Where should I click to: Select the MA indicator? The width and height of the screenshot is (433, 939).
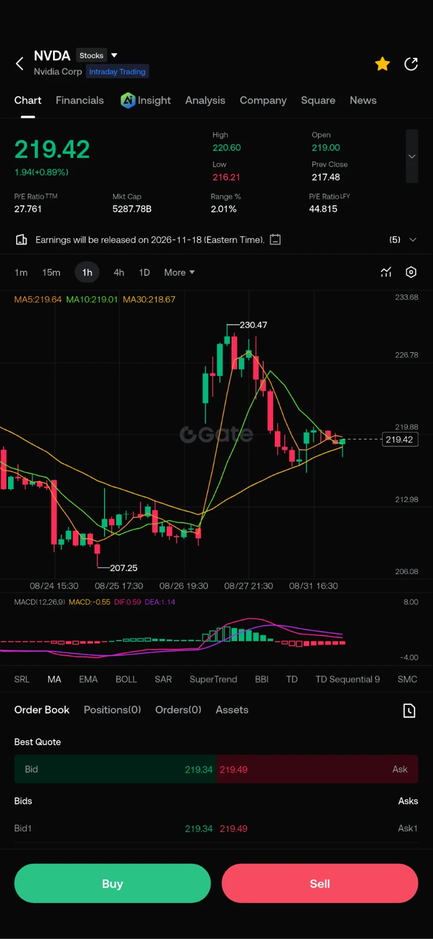pos(54,679)
